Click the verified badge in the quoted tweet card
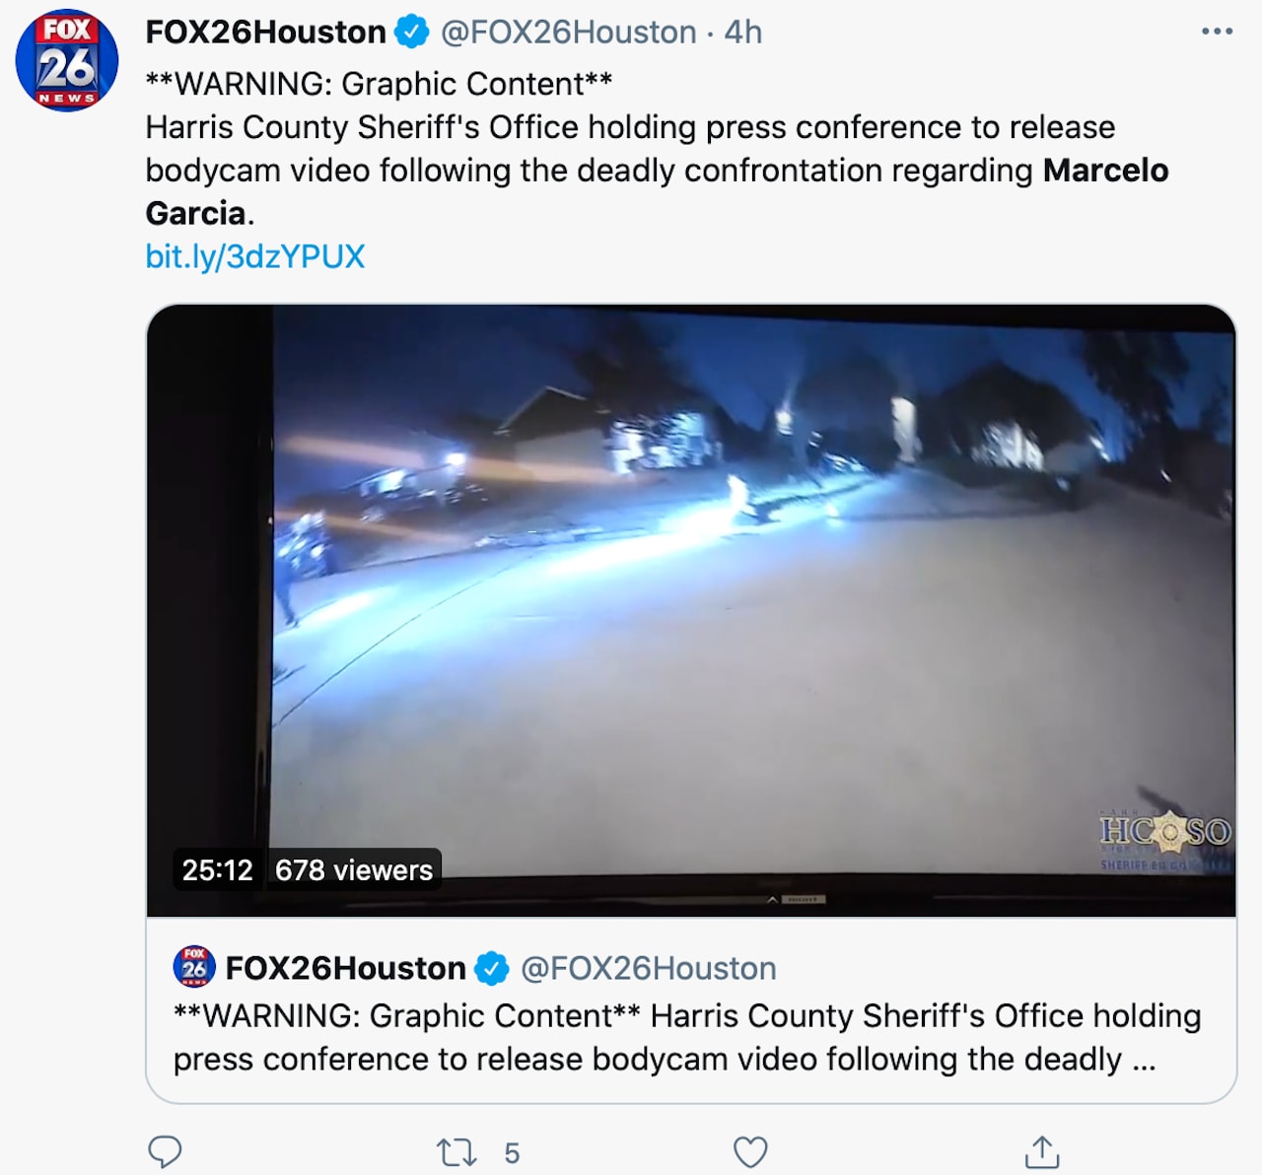 coord(491,969)
